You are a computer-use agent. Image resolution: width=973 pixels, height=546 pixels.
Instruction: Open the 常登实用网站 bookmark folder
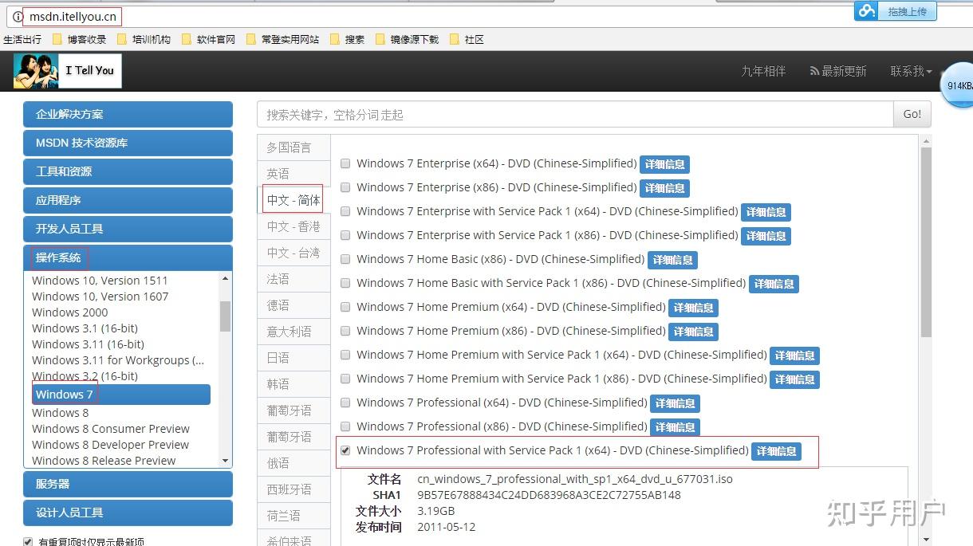pyautogui.click(x=282, y=39)
